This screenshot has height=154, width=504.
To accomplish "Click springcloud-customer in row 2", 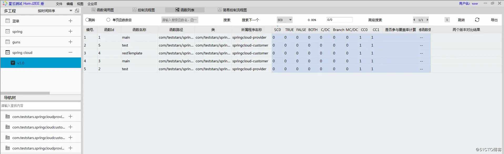I will click(x=250, y=45).
